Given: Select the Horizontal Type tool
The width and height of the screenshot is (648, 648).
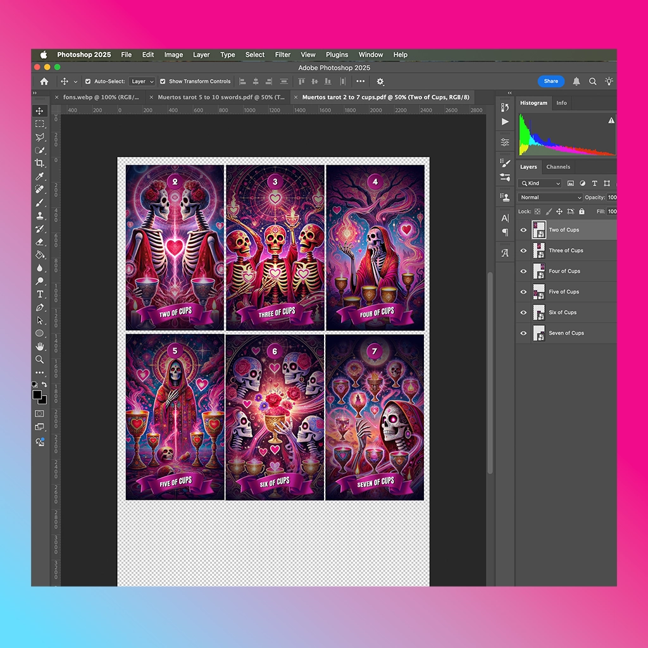Looking at the screenshot, I should 40,294.
